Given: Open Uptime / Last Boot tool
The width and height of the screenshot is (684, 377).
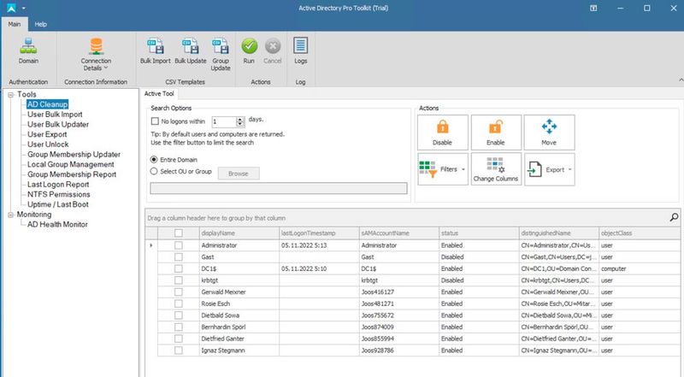Looking at the screenshot, I should pos(58,204).
